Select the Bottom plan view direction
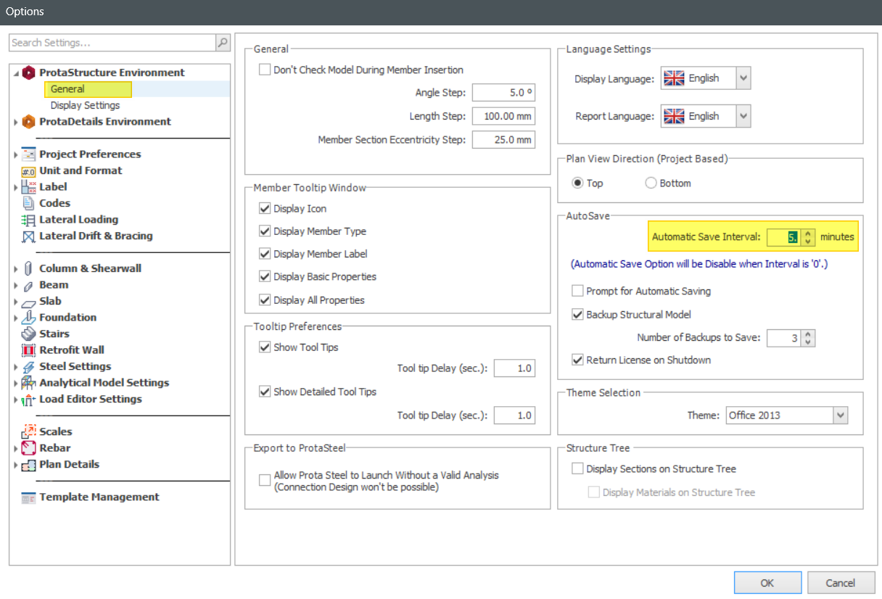 pos(651,183)
